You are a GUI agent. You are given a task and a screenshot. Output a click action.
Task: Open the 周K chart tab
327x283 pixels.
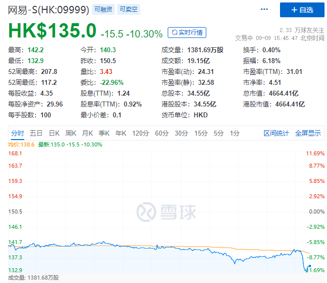71,133
